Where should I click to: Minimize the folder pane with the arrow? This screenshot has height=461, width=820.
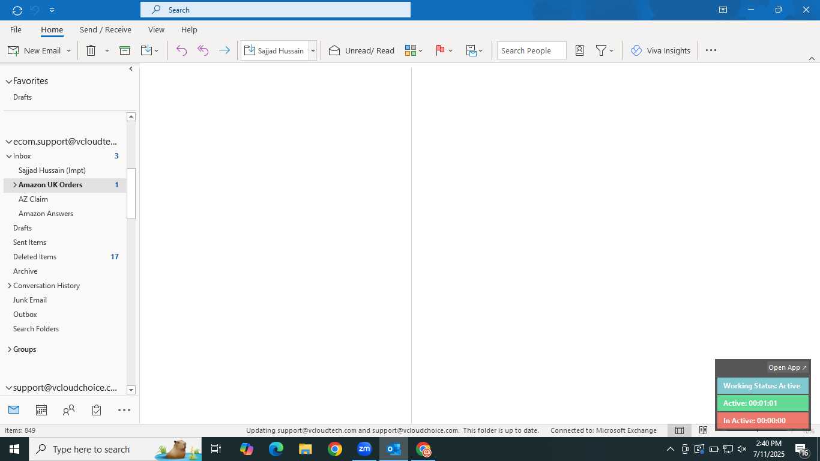[131, 69]
